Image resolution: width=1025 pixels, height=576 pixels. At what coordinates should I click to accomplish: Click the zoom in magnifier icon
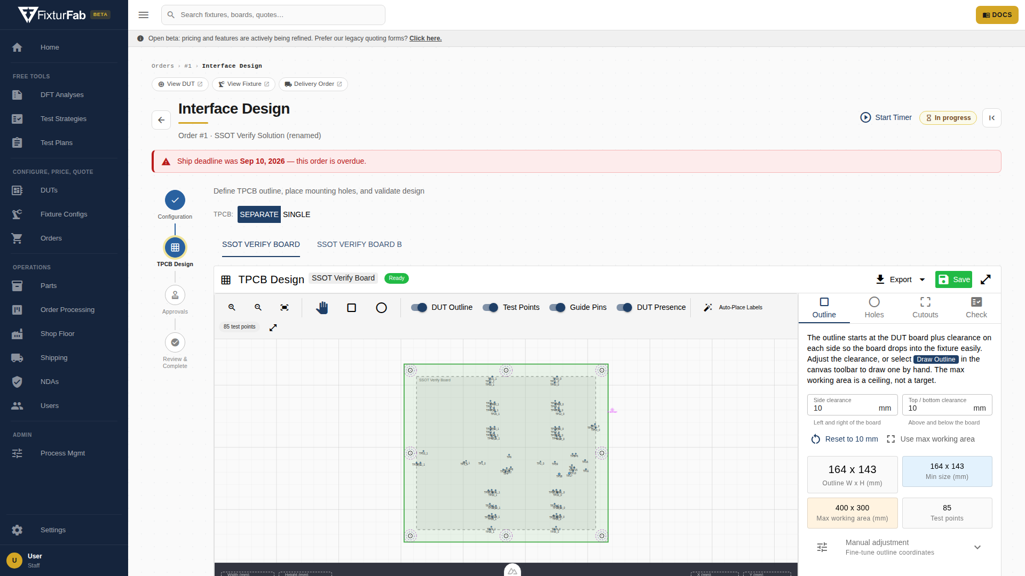click(232, 307)
